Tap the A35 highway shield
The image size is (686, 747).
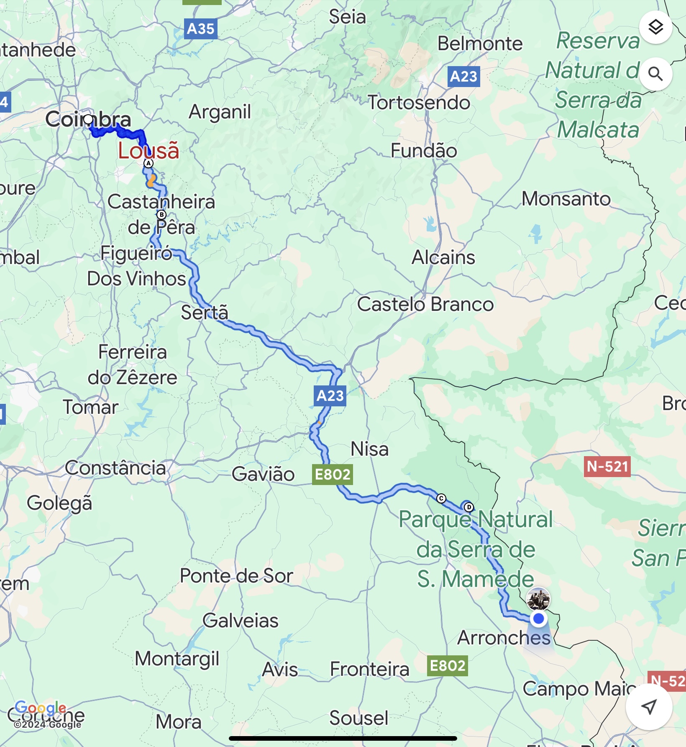pos(201,29)
